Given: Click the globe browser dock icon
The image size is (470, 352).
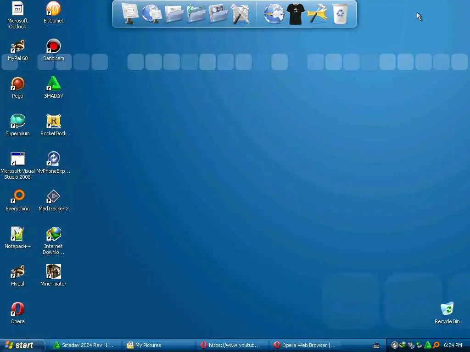Looking at the screenshot, I should pos(274,14).
